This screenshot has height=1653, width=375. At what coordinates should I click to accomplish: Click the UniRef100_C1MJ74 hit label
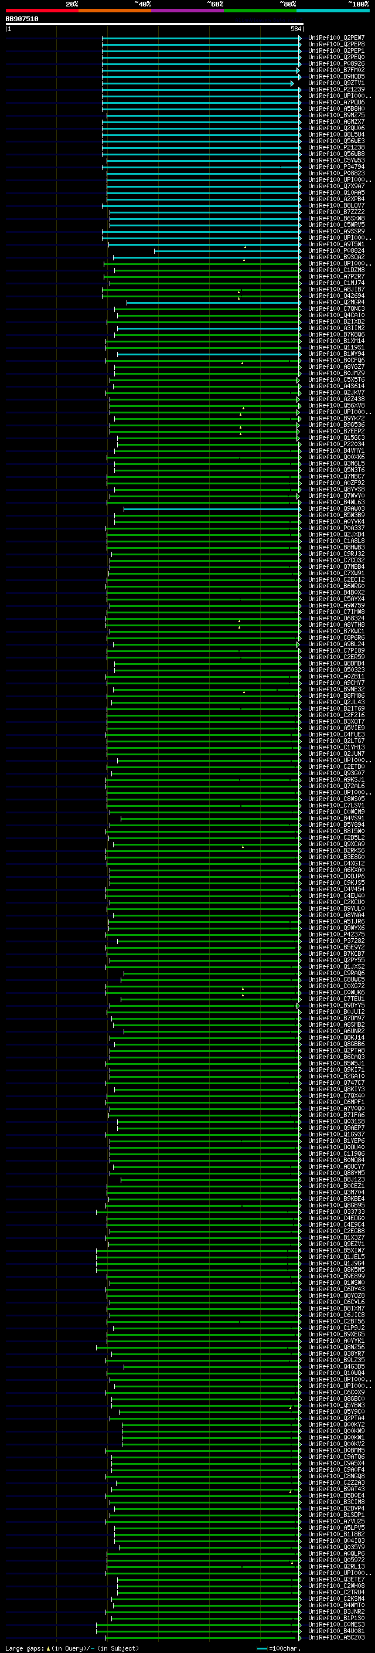[336, 283]
